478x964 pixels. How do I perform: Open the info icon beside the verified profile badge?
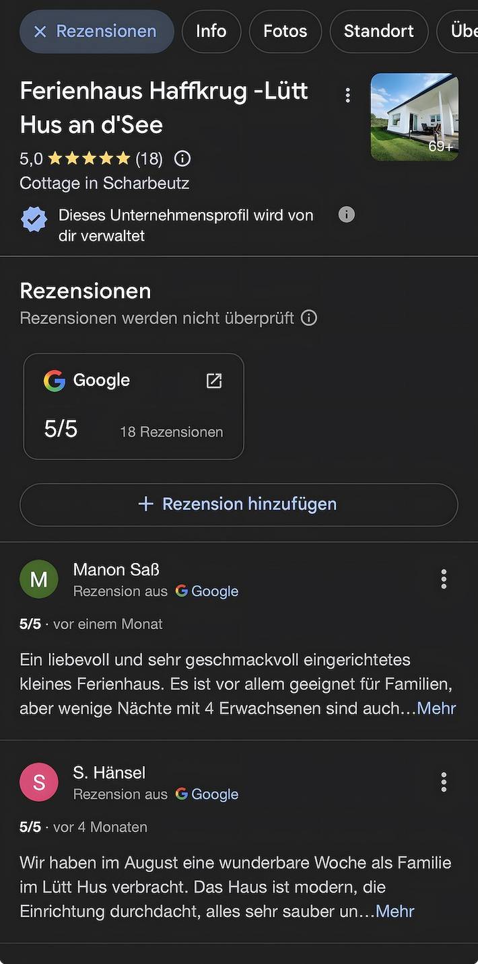[x=346, y=215]
